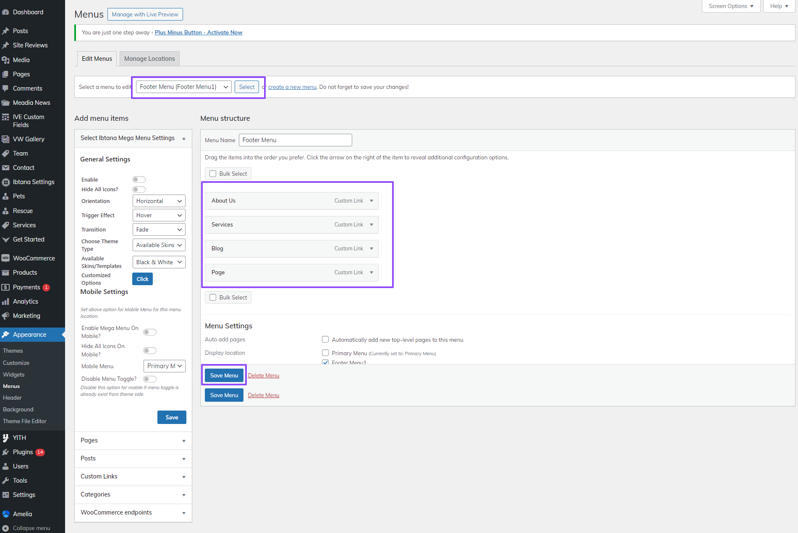Expand the About Us menu item
This screenshot has height=533, width=798.
point(372,201)
